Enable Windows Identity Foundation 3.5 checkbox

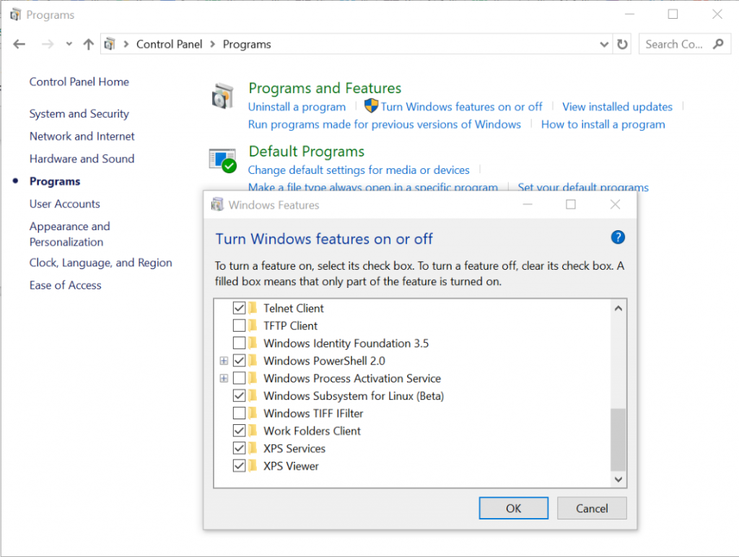pos(239,343)
